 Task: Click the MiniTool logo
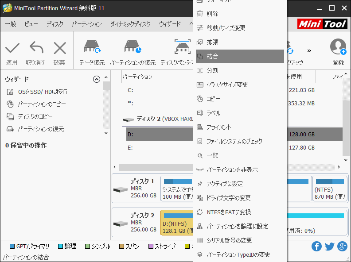[x=322, y=24]
